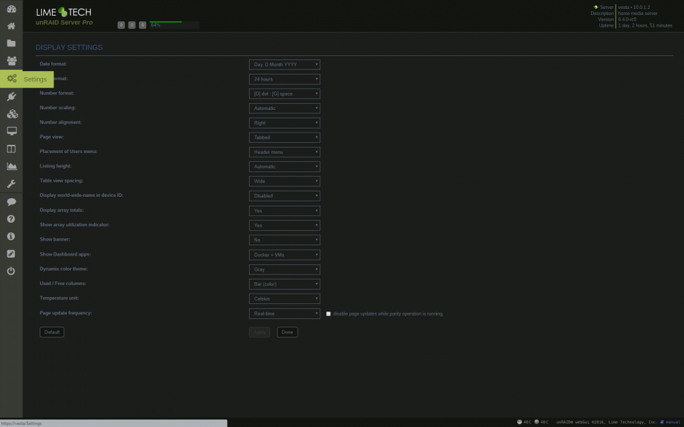
Task: Click the third 0 notification counter badge
Action: pyautogui.click(x=142, y=25)
